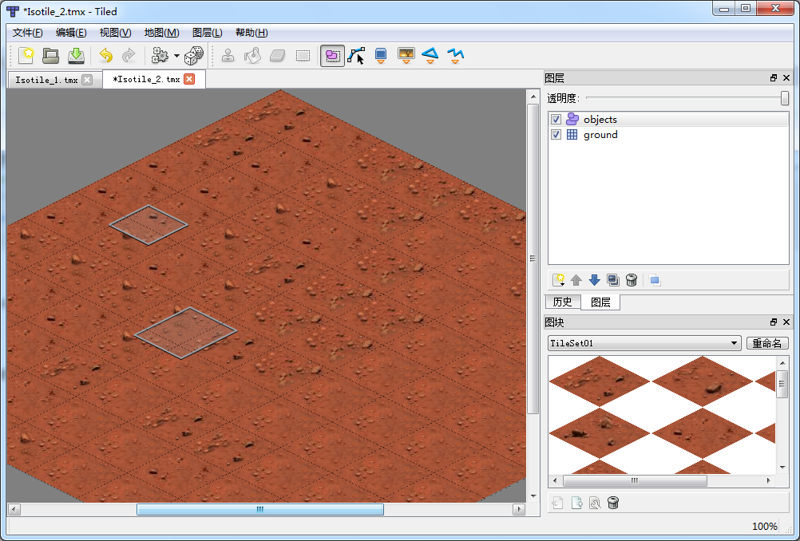Open the 帮助(H) menu

tap(251, 33)
